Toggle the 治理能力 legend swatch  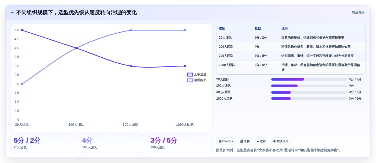(x=190, y=80)
